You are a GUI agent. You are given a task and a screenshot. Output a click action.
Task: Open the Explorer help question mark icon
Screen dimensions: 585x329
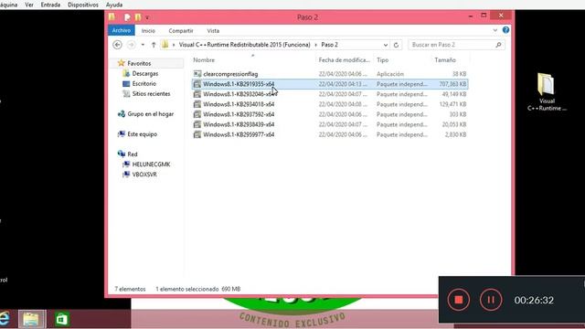point(505,30)
